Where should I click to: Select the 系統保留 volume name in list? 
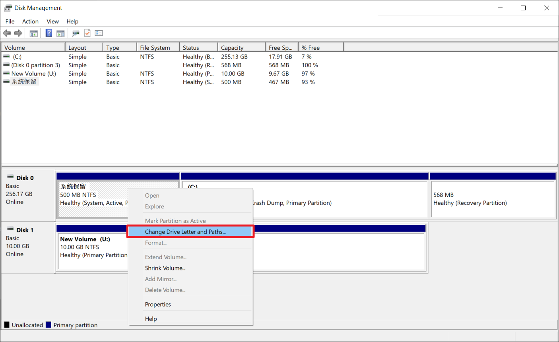tap(24, 82)
